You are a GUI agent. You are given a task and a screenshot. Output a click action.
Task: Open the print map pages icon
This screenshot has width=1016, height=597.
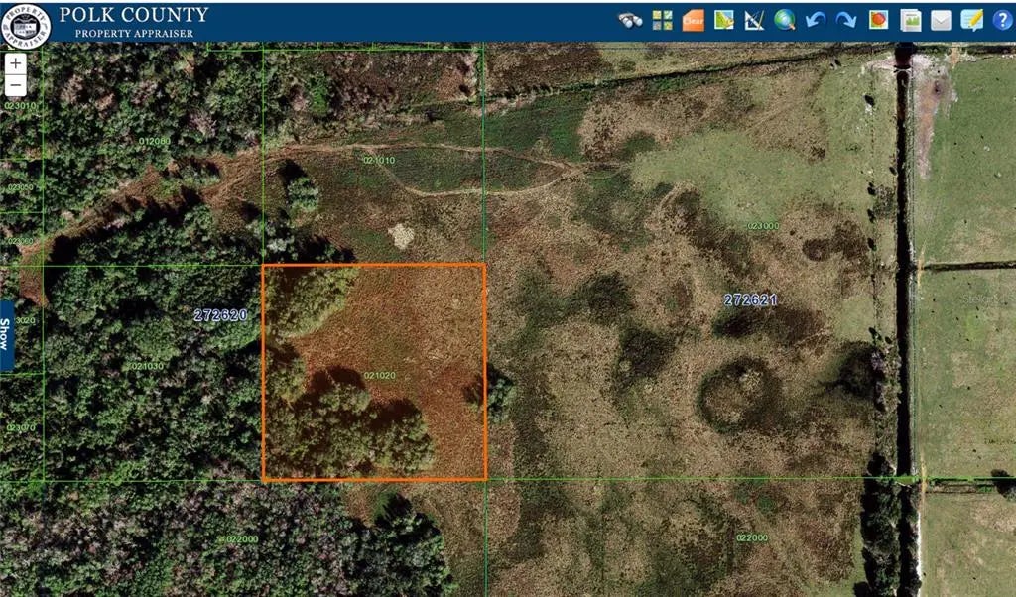pyautogui.click(x=910, y=20)
